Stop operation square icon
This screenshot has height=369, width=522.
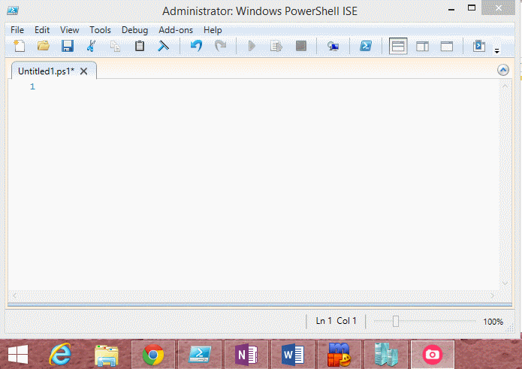301,46
